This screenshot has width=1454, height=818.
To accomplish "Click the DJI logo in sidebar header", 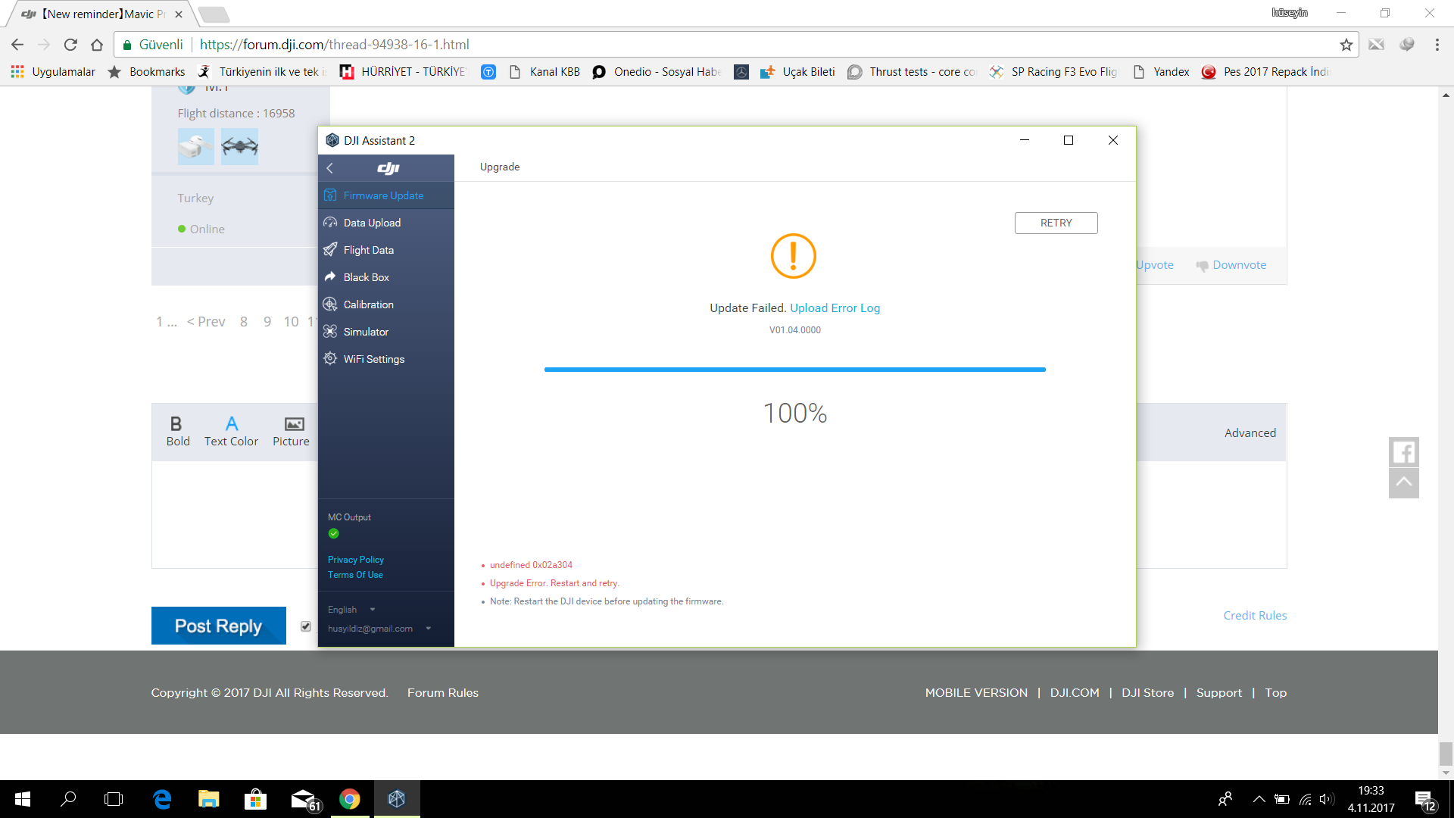I will coord(388,168).
